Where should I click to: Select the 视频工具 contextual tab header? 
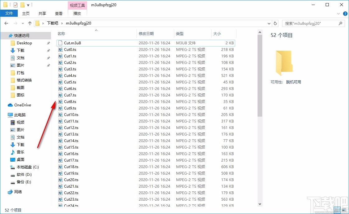[77, 5]
